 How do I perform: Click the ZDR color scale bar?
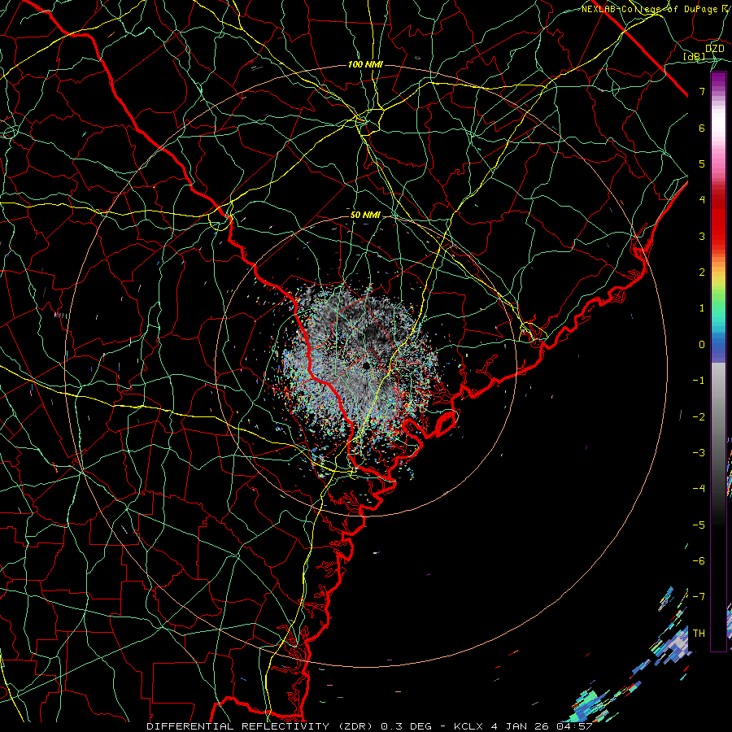(718, 361)
